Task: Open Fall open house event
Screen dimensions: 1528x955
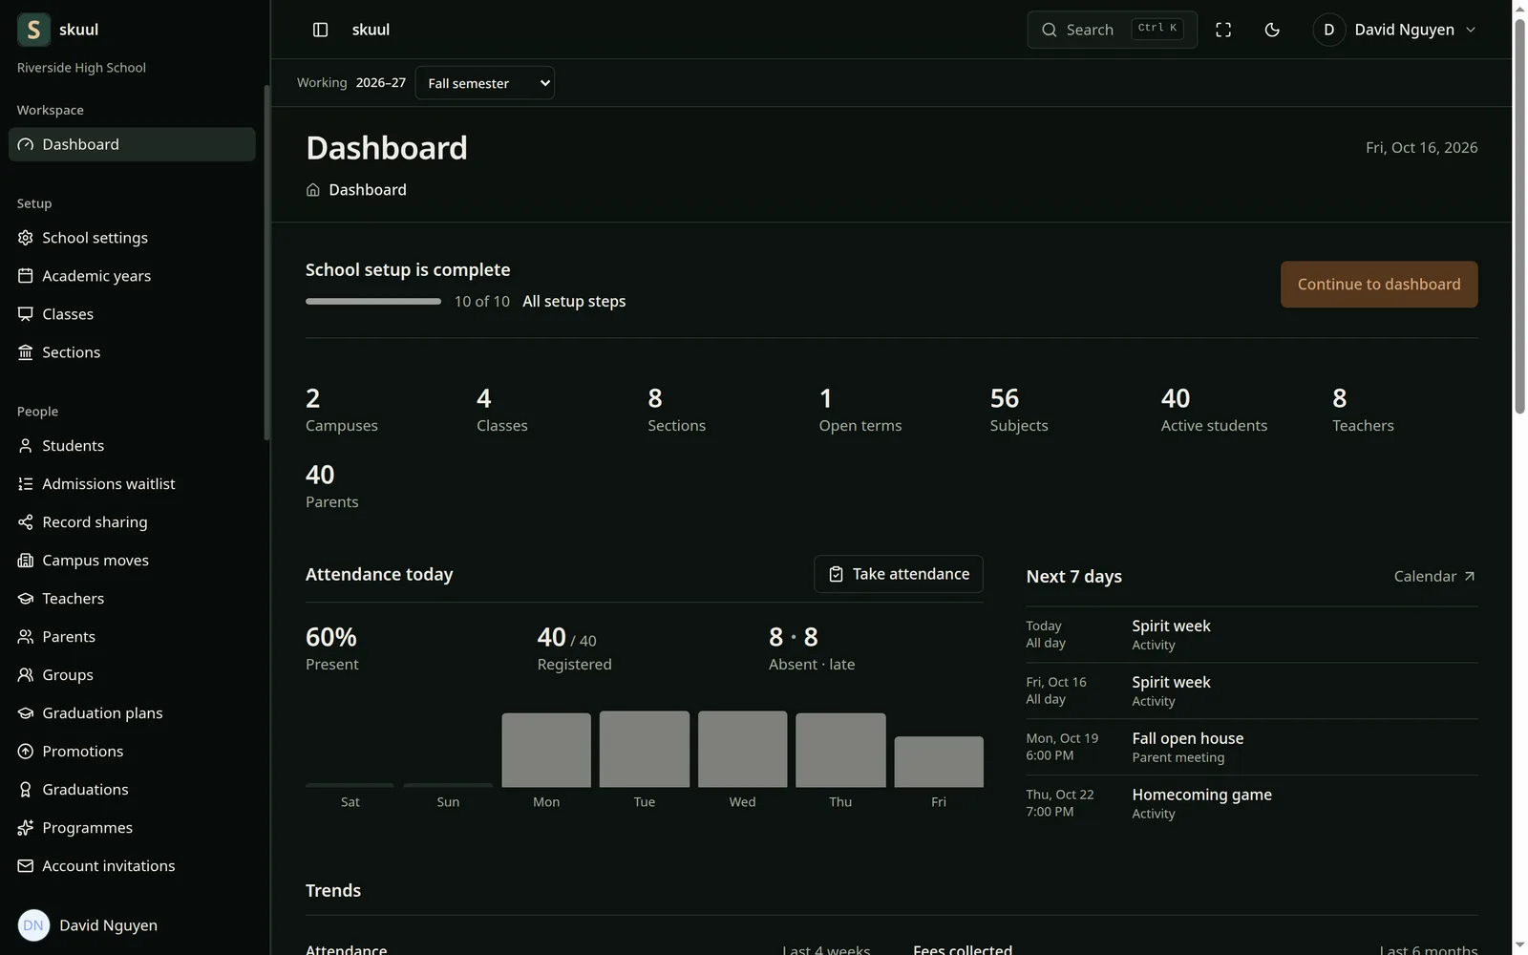Action: pyautogui.click(x=1252, y=747)
